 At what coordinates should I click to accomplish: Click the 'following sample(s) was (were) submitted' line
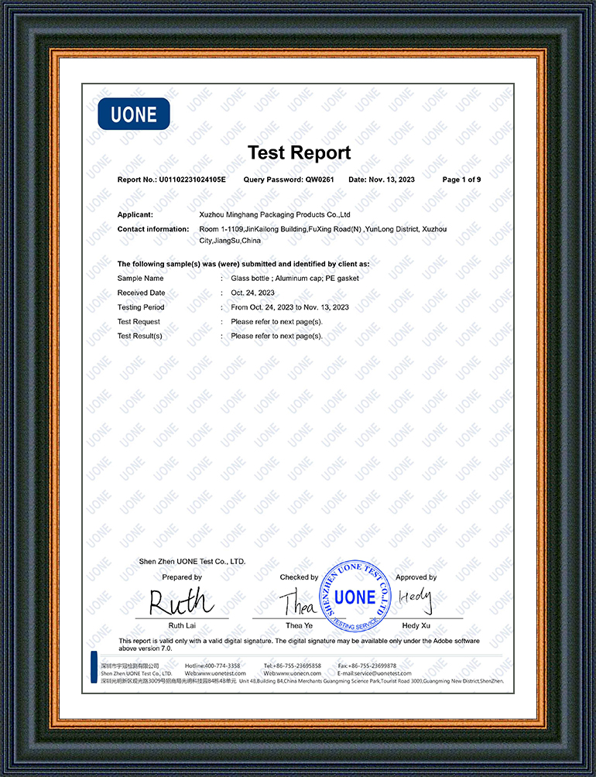pos(243,264)
